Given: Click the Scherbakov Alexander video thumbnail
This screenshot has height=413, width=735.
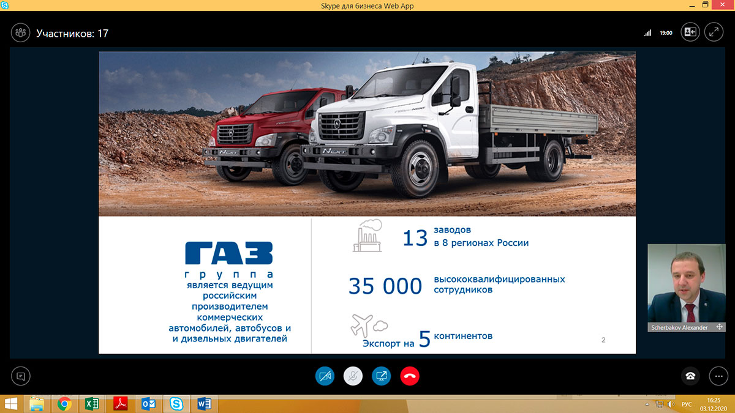Looking at the screenshot, I should [x=677, y=283].
